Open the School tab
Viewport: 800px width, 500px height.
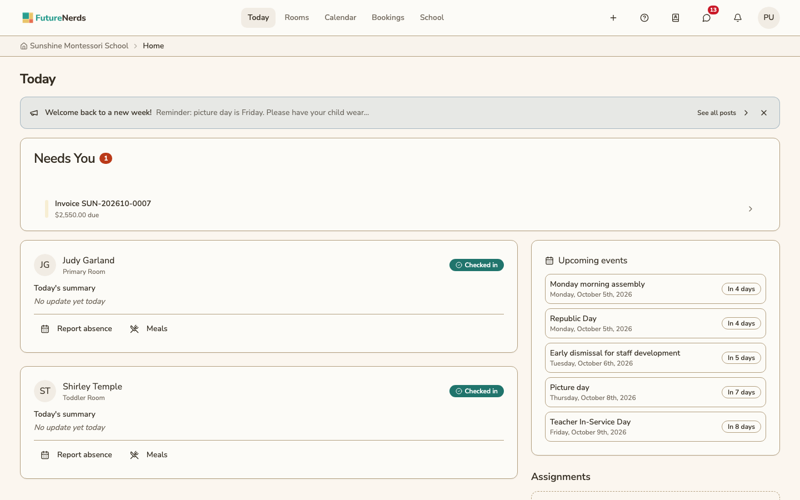click(x=432, y=18)
